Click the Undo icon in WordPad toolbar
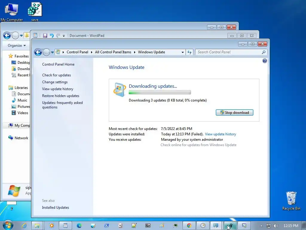306x230 pixels. (52, 36)
